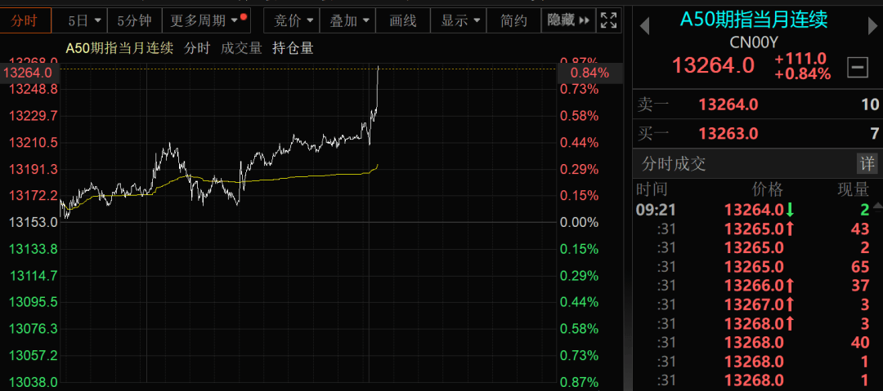Open the 显示 display dropdown

[x=459, y=20]
